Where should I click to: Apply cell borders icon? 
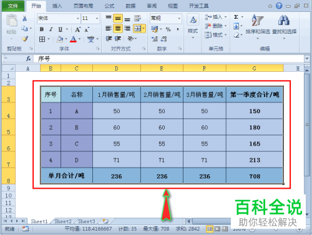[x=42, y=39]
